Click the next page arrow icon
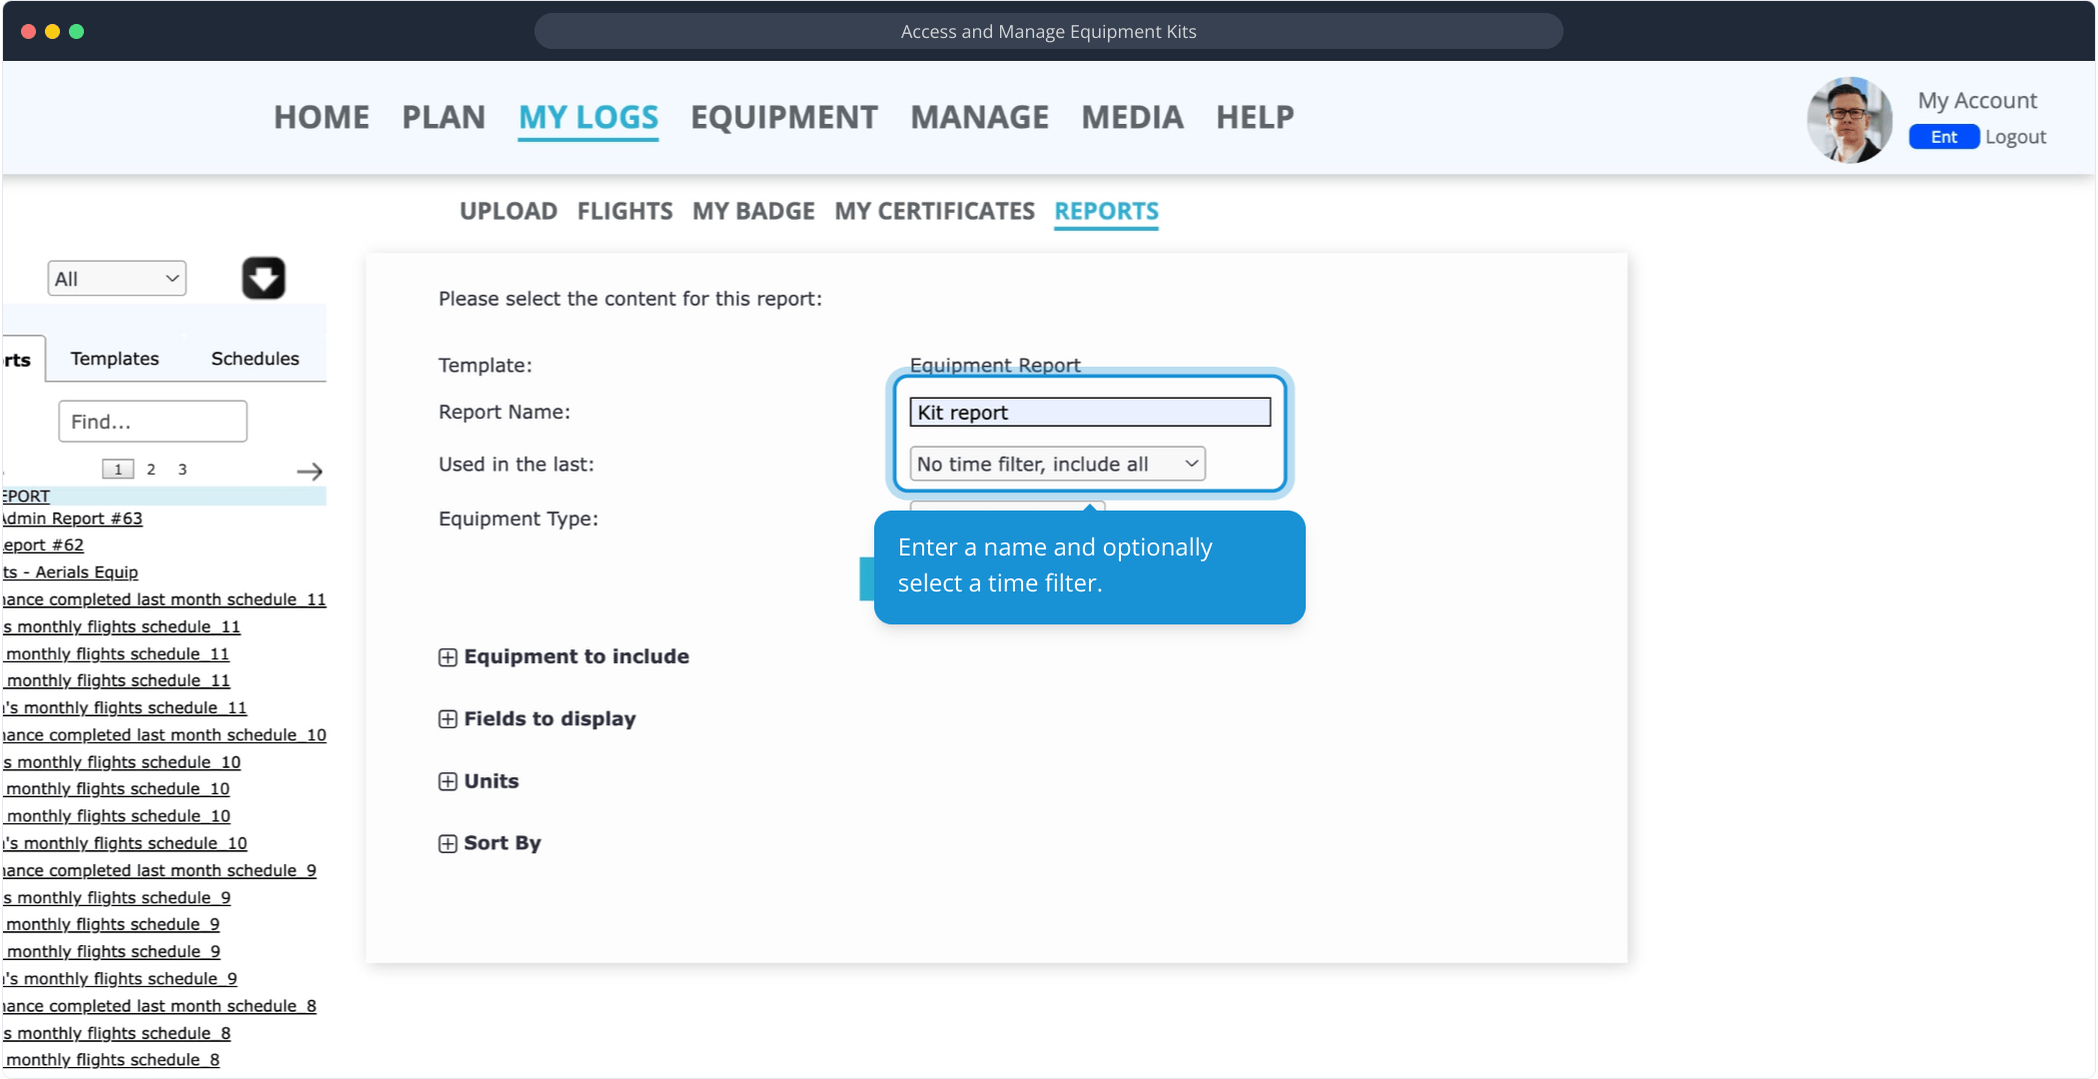This screenshot has width=2098, height=1079. point(310,471)
